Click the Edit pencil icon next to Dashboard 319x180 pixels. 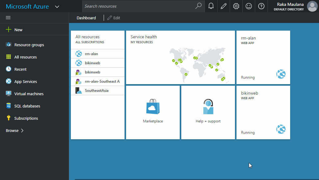point(110,18)
